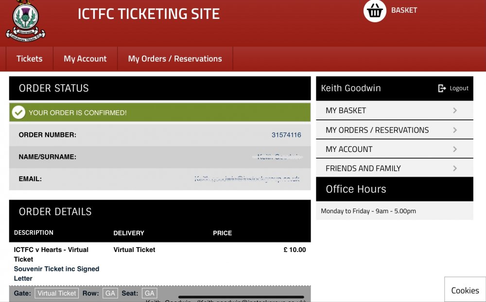This screenshot has width=486, height=302.
Task: Click the Cookies button
Action: tap(465, 290)
